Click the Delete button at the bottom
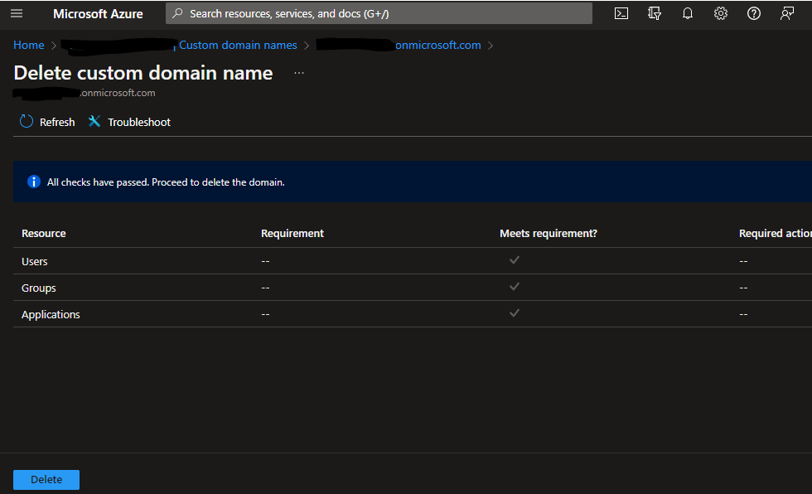Image resolution: width=812 pixels, height=494 pixels. tap(46, 480)
